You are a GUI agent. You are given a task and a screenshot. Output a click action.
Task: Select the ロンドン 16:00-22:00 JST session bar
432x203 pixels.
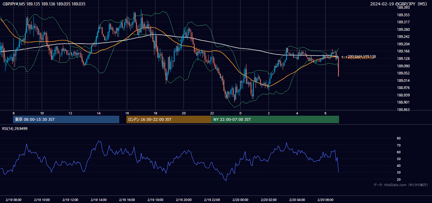169,119
